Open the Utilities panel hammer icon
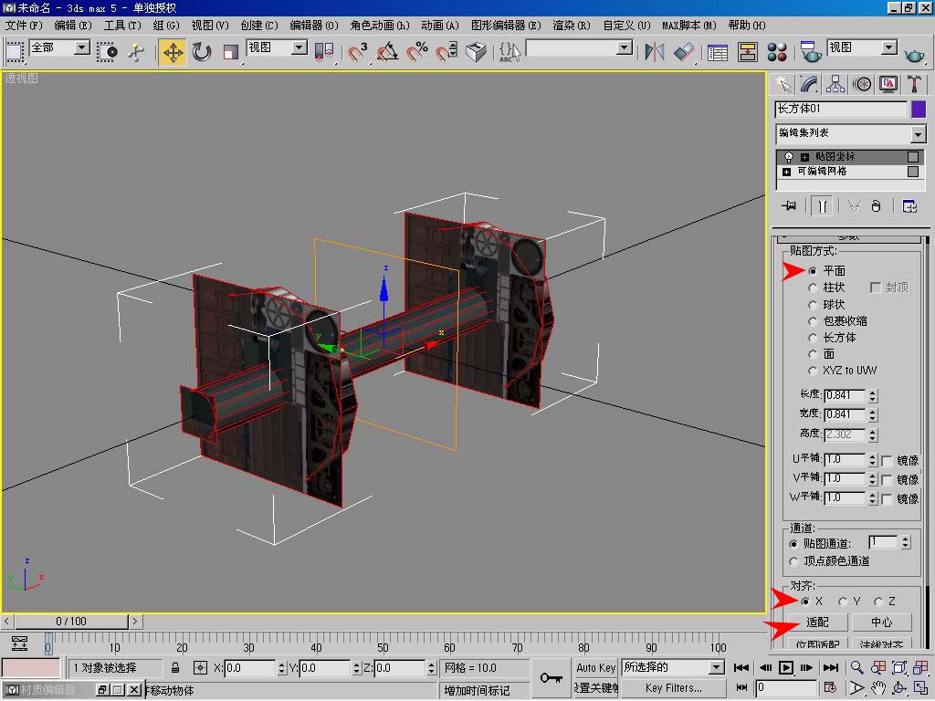The width and height of the screenshot is (935, 701). [914, 84]
